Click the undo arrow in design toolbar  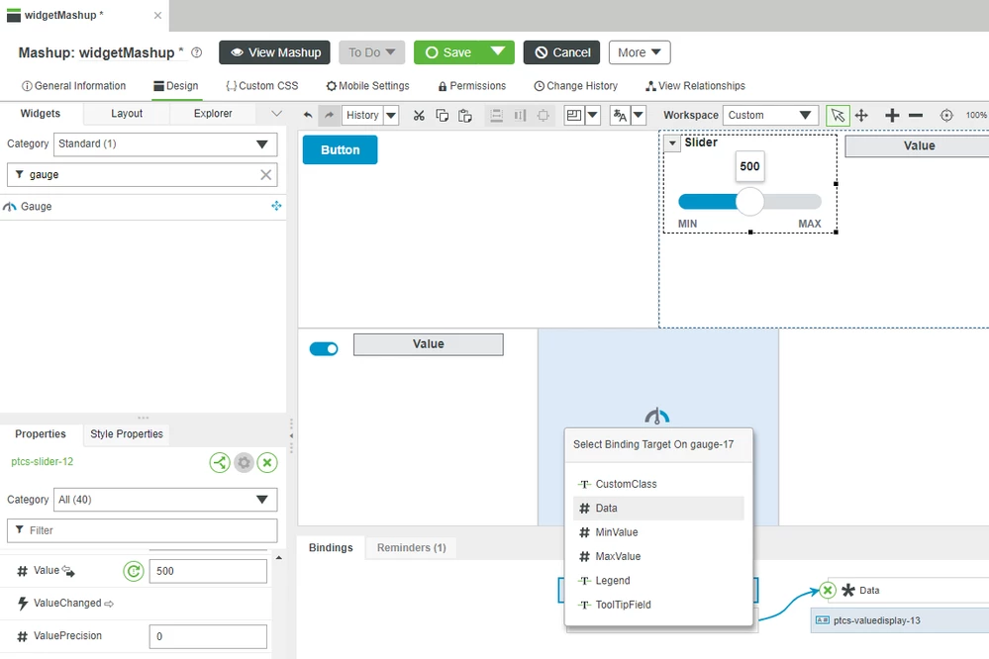[308, 115]
